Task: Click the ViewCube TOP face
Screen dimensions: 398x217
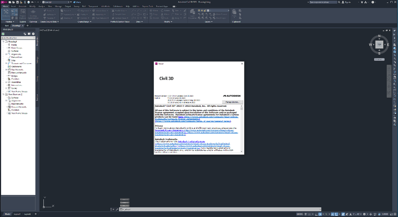Action: (x=379, y=45)
